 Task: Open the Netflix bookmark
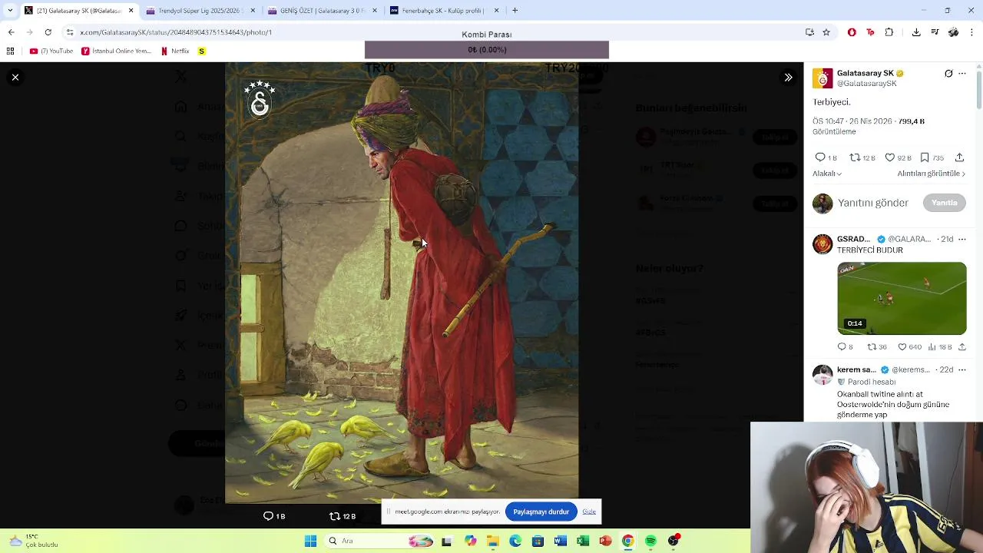click(175, 51)
